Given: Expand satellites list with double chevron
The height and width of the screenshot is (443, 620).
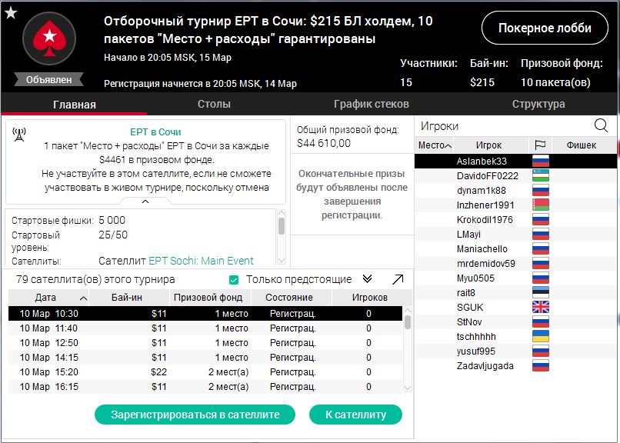Looking at the screenshot, I should coord(368,279).
